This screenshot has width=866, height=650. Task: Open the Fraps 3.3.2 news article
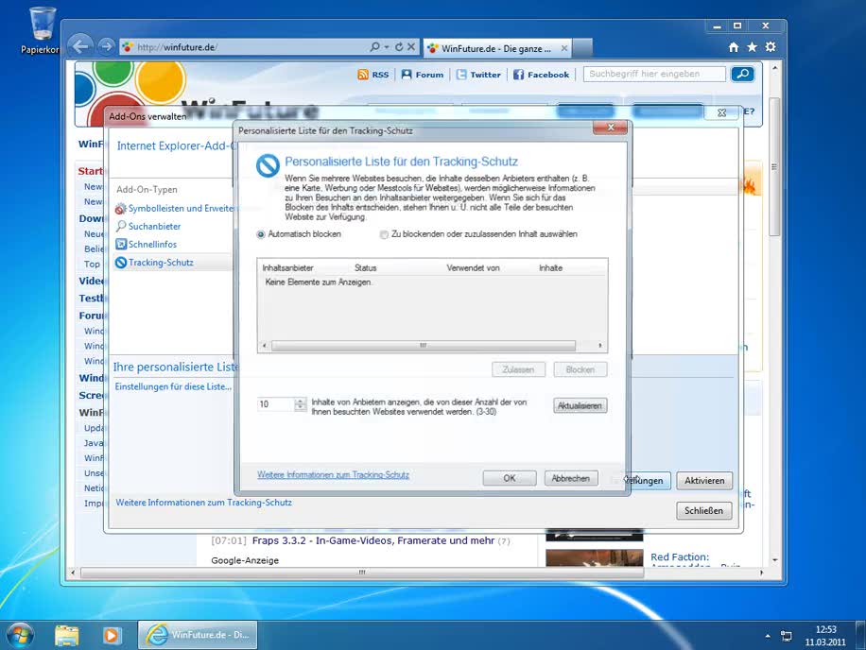point(373,540)
